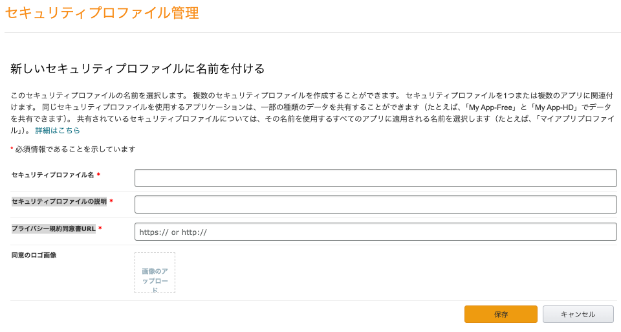Open the 画像のアップロード logo upload box

pyautogui.click(x=155, y=273)
